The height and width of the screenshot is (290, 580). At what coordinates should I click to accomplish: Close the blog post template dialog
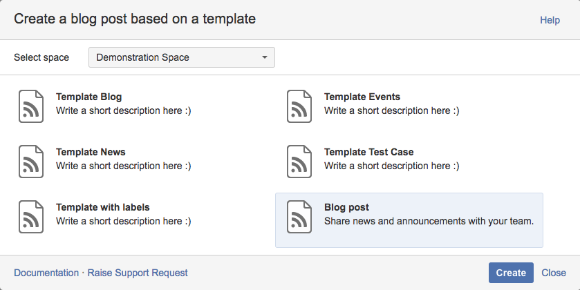[554, 273]
